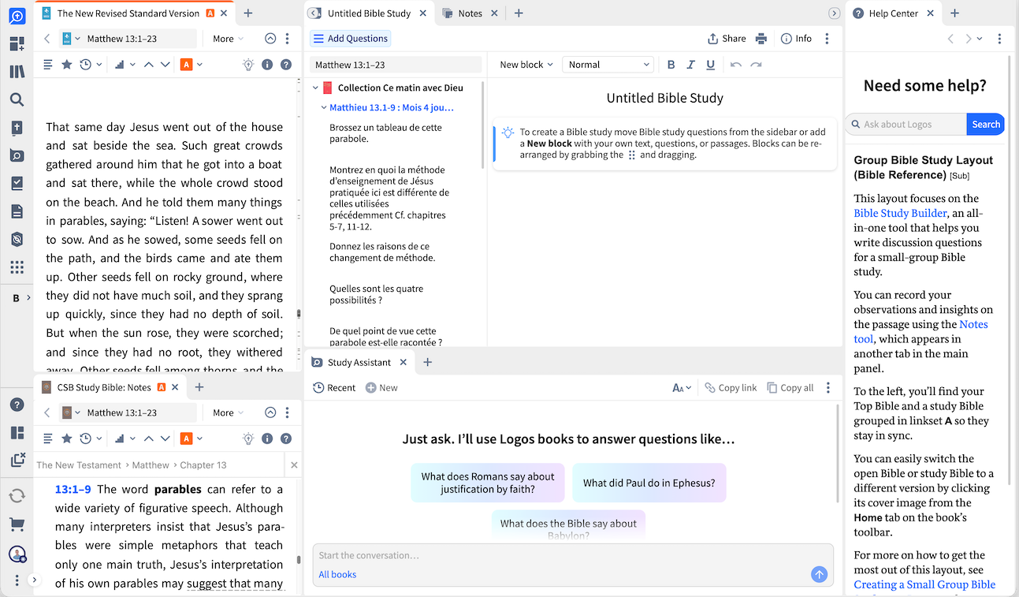Open the Search magnifier in the left sidebar
The width and height of the screenshot is (1019, 597).
[x=17, y=99]
